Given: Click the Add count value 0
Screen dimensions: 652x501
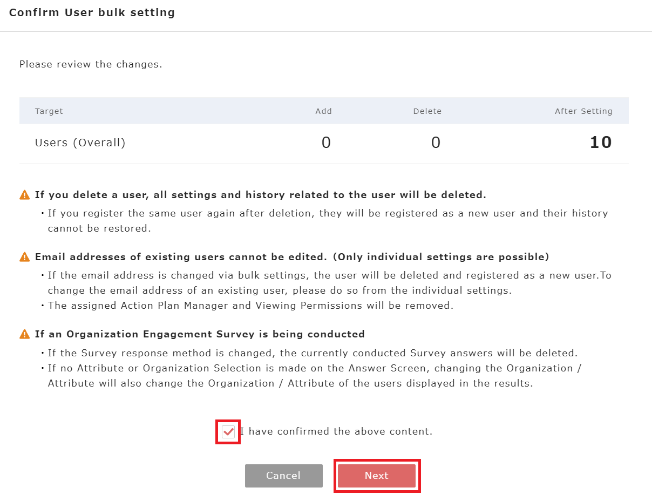Looking at the screenshot, I should [x=326, y=143].
